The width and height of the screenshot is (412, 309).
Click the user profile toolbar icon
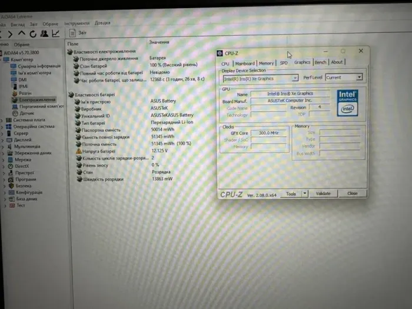[x=44, y=34]
